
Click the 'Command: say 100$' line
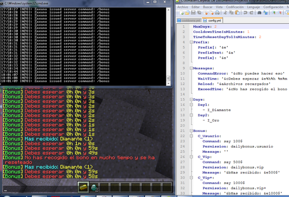click(x=222, y=141)
